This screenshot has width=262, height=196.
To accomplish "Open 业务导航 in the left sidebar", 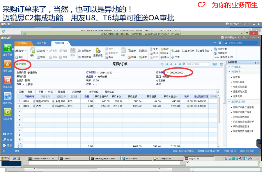I will click(8, 50).
